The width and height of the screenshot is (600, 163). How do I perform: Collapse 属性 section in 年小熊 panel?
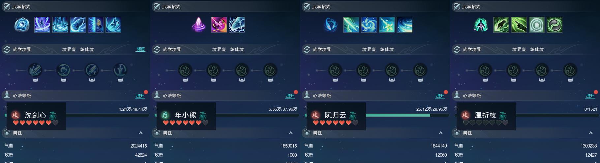point(291,133)
